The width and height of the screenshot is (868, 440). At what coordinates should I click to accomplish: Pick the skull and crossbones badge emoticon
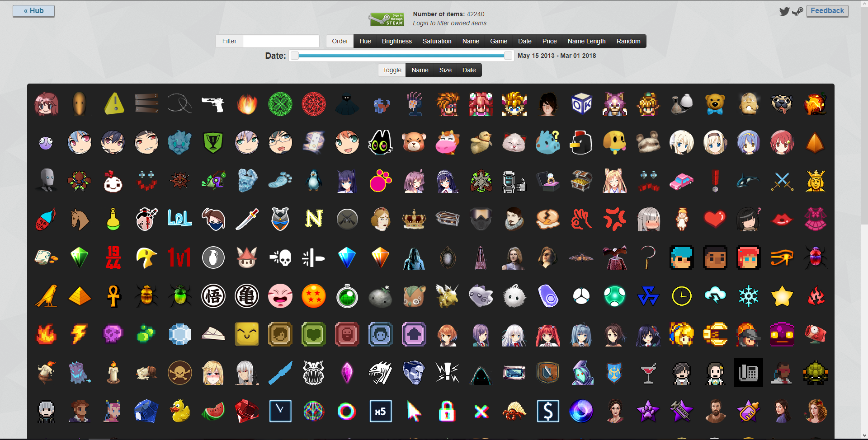pos(180,373)
